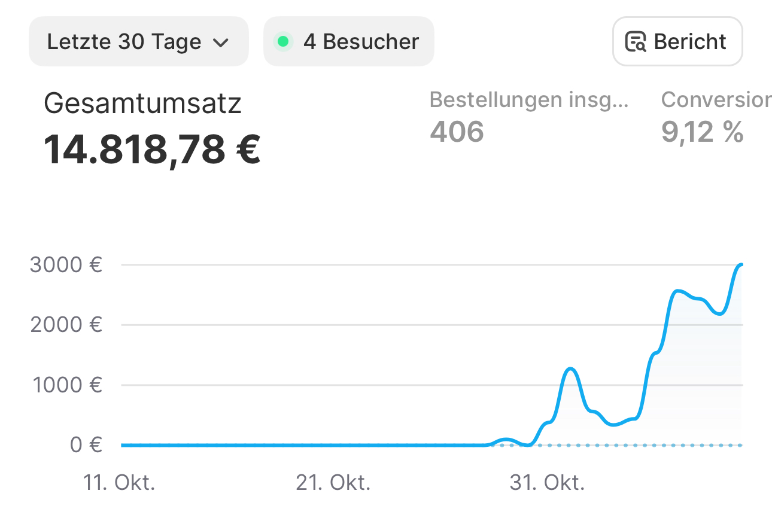
Task: Click the 21. Okt. axis date label
Action: tap(333, 482)
